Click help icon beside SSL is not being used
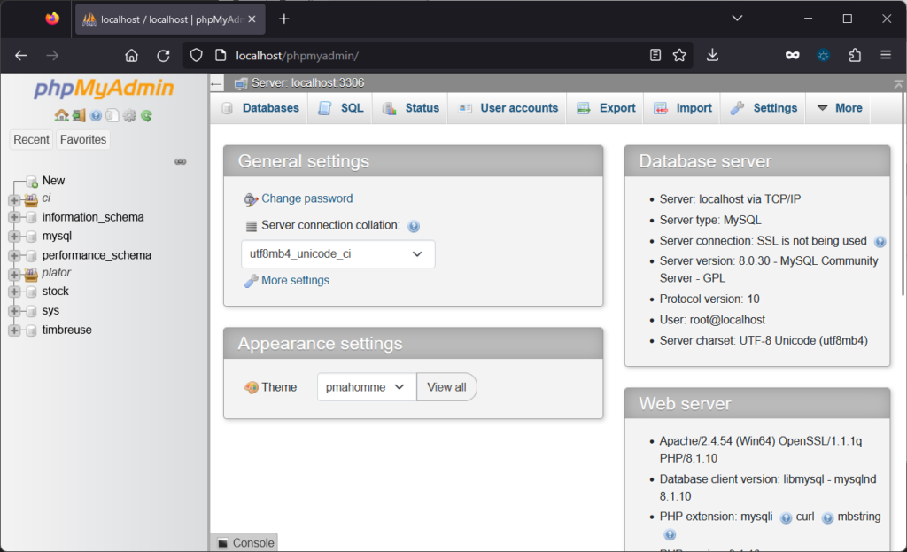 pos(880,242)
